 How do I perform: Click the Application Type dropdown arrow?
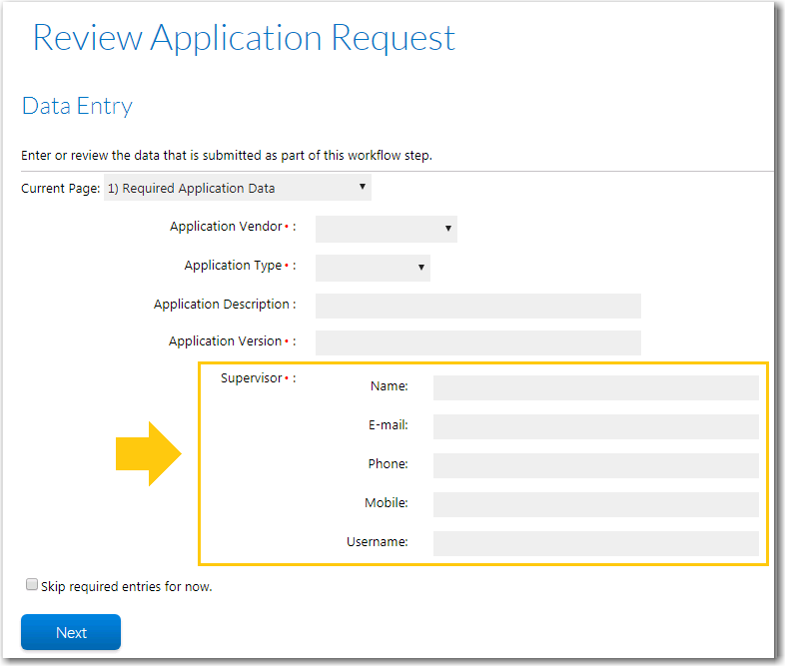[x=421, y=268]
